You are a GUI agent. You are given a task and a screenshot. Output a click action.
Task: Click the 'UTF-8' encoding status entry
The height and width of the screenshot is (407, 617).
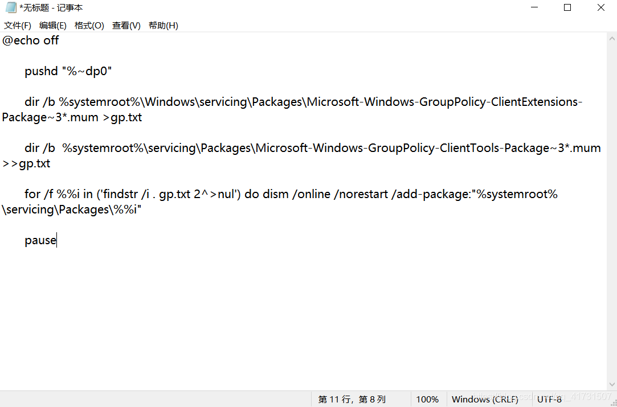point(549,399)
